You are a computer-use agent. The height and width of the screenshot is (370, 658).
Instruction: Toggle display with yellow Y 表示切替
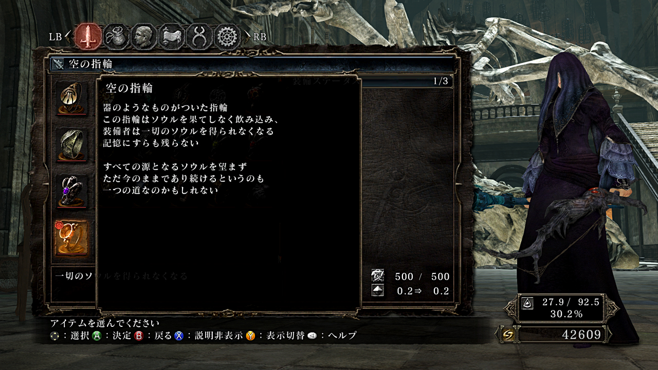[250, 336]
